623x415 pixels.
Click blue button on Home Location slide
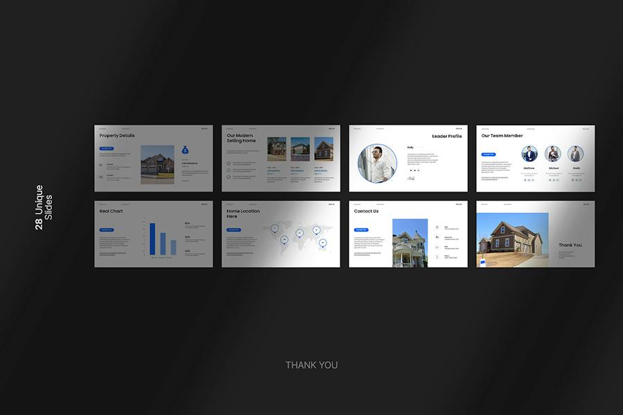(x=234, y=230)
